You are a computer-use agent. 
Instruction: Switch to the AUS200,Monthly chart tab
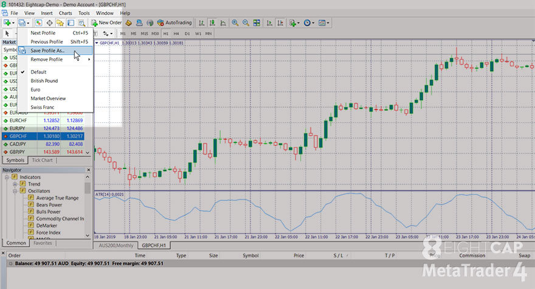(x=116, y=246)
